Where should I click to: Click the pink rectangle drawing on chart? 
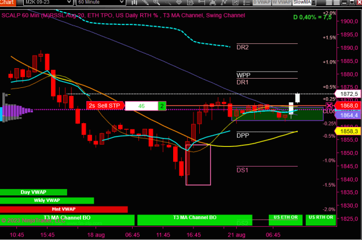pos(198,165)
